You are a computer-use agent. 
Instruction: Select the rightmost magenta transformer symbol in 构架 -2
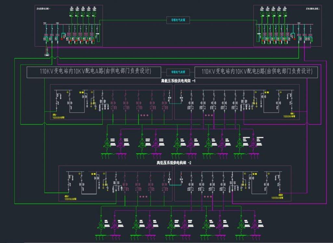point(255,225)
